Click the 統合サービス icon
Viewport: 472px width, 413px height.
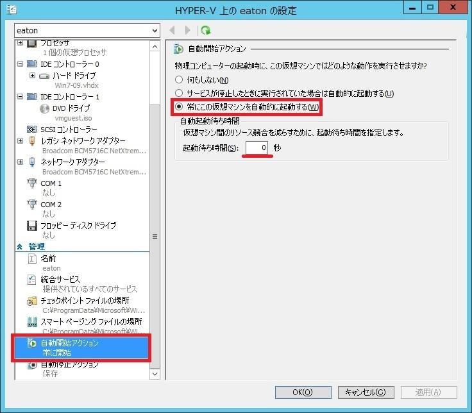coord(32,280)
